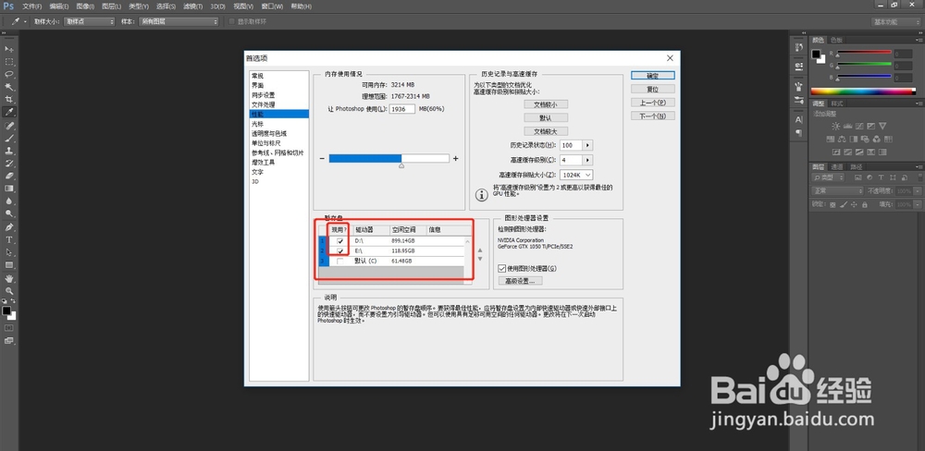The width and height of the screenshot is (925, 451).
Task: Open 样本 dropdown showing 所有图层
Action: [179, 22]
